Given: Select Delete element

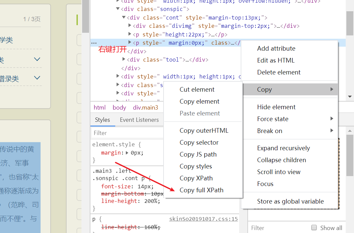Looking at the screenshot, I should pos(279,72).
